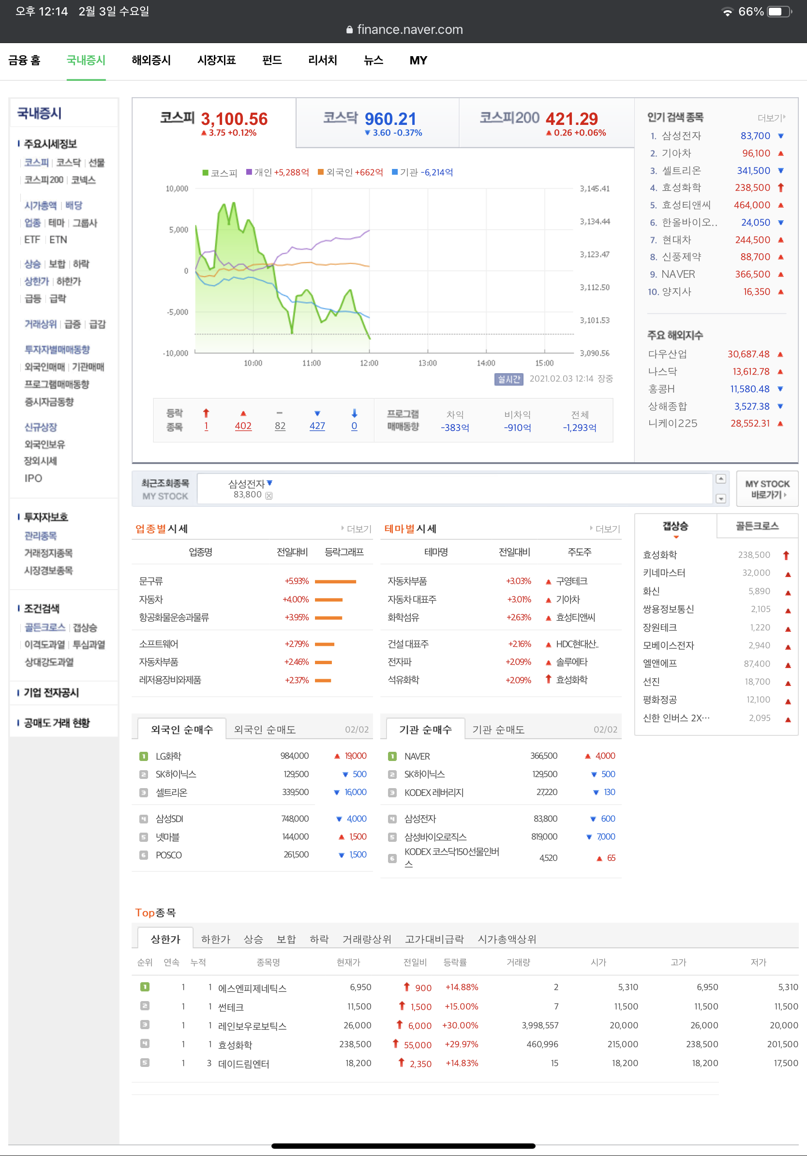Open 더보기 for 인기 검색 종목

click(x=771, y=118)
